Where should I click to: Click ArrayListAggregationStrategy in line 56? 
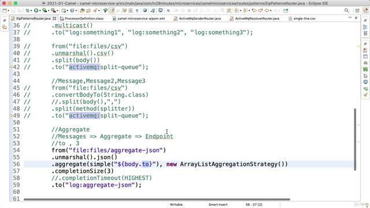pyautogui.click(x=229, y=164)
